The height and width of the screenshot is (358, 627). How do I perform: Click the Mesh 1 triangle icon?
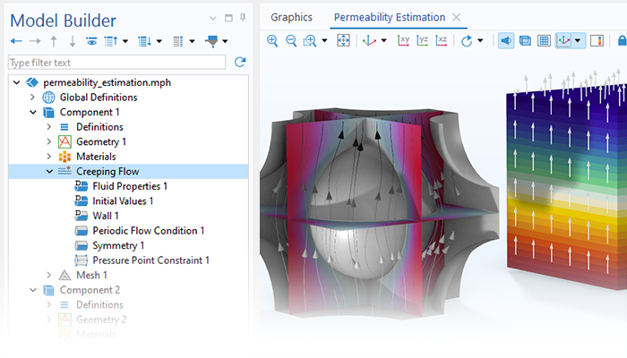click(64, 276)
